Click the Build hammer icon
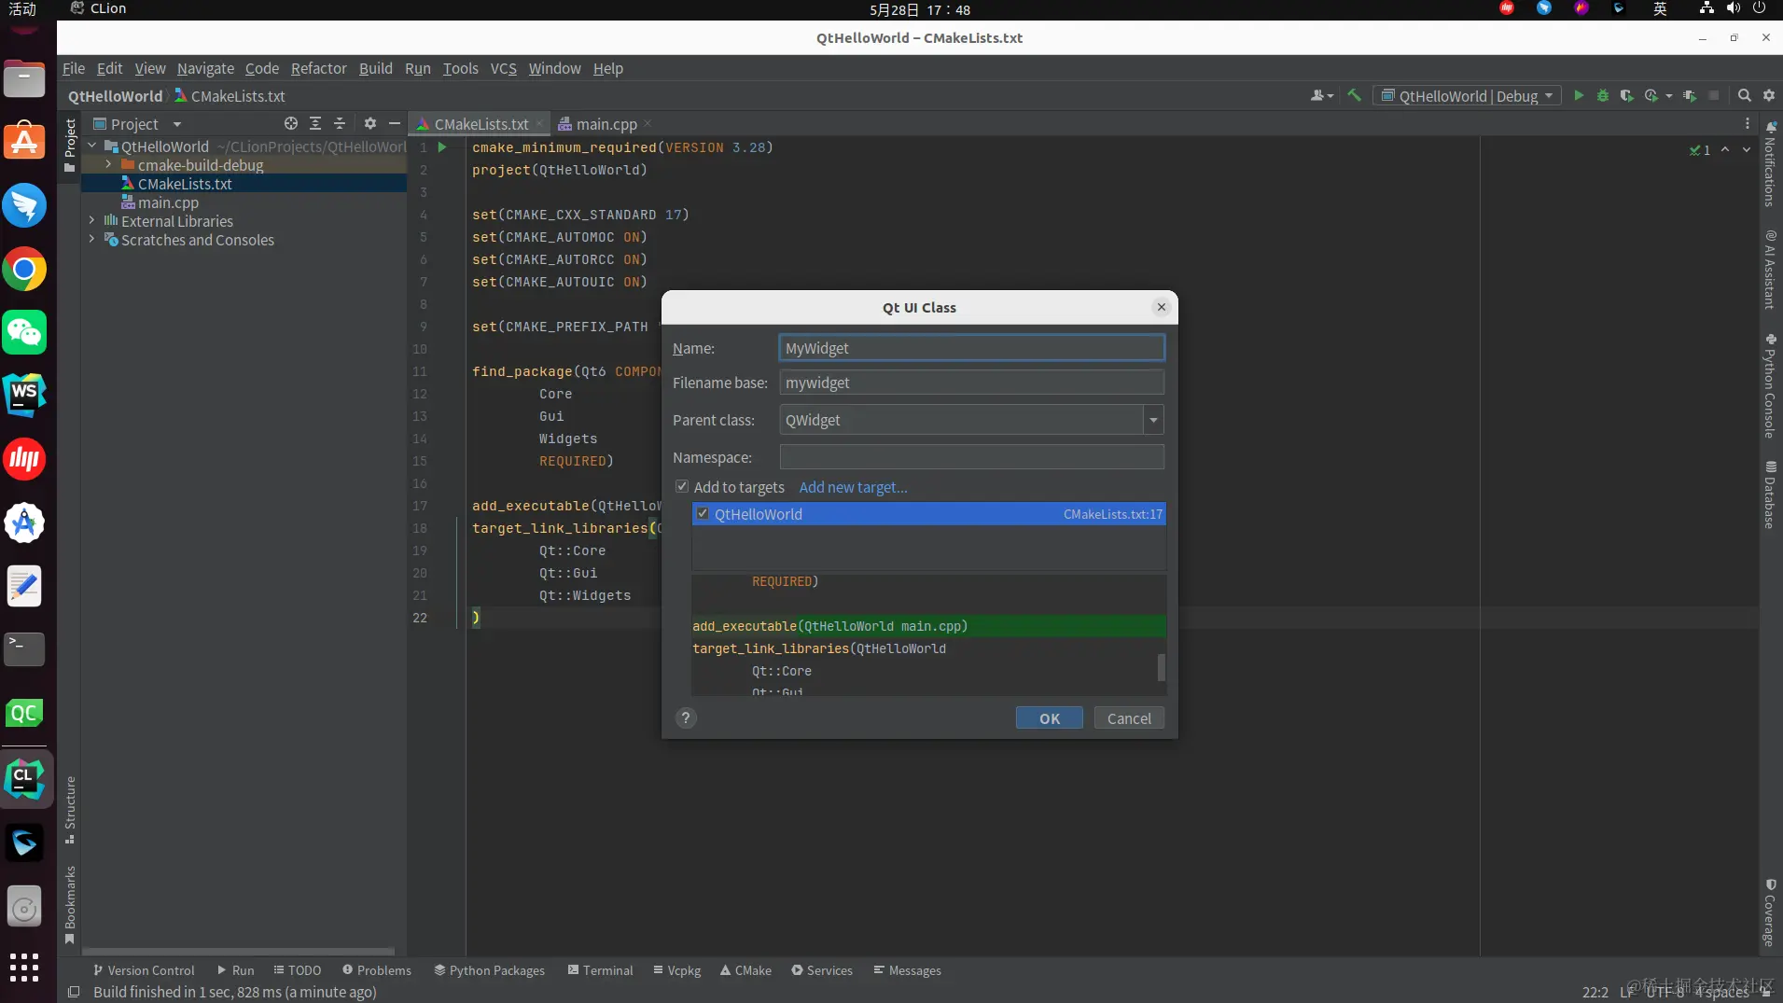This screenshot has width=1783, height=1003. [1354, 96]
